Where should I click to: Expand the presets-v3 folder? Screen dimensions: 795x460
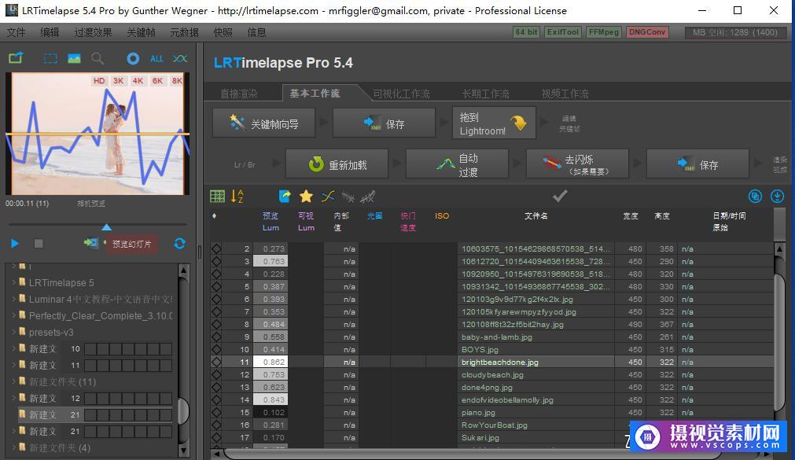coord(13,332)
